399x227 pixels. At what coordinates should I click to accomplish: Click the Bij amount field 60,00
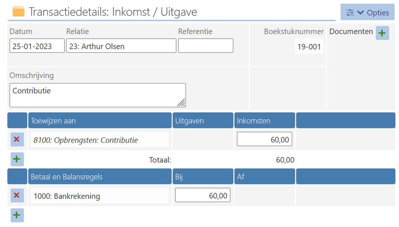203,196
